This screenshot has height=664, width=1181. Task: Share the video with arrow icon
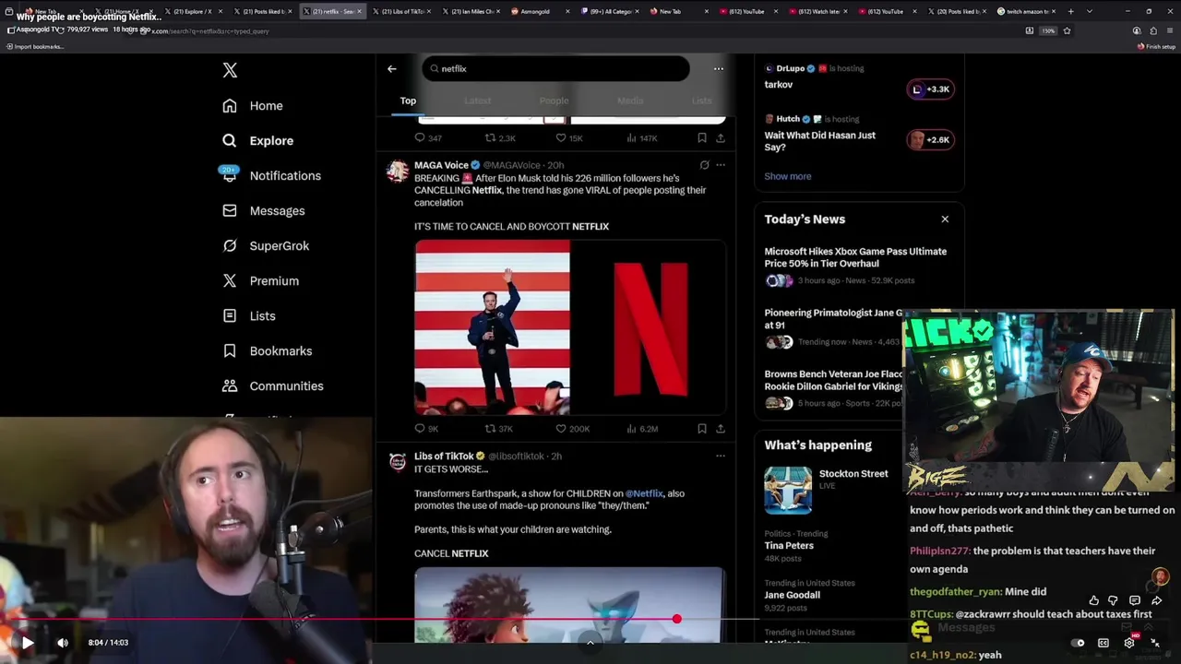(x=1156, y=600)
